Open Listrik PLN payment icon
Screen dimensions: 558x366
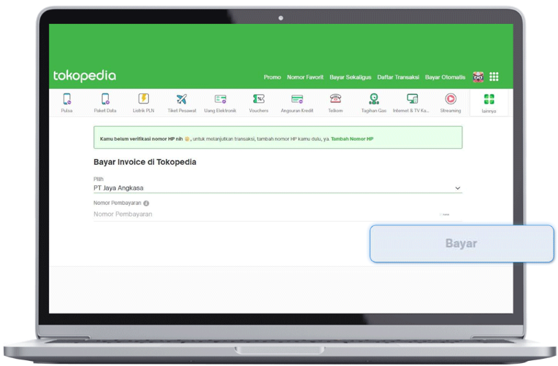click(143, 98)
